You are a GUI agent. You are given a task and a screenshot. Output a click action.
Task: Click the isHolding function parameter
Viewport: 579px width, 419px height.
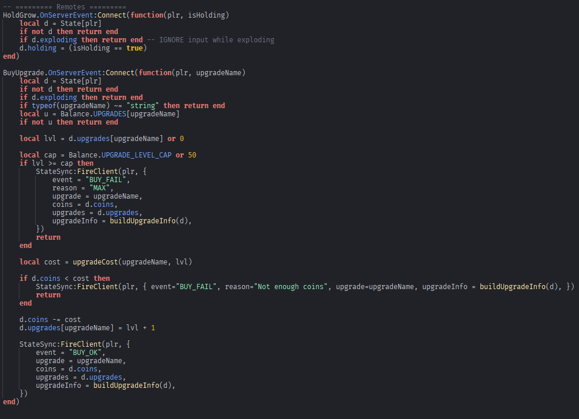(209, 14)
